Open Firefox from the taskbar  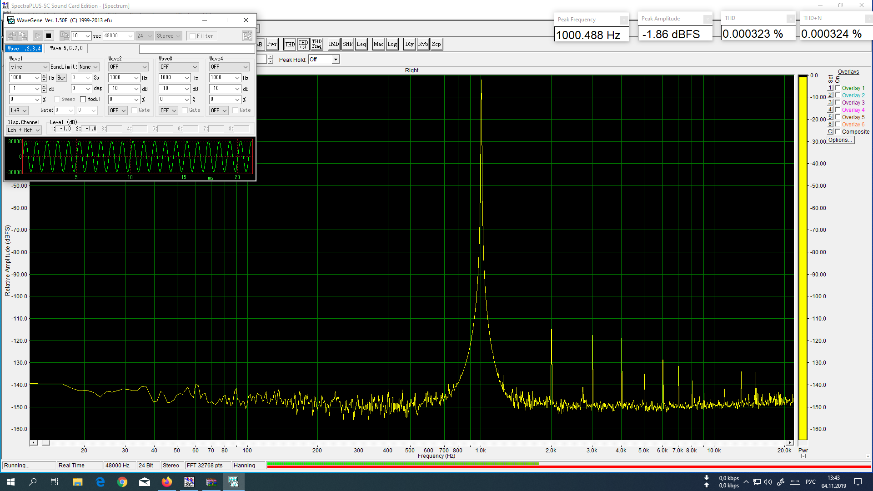pyautogui.click(x=167, y=482)
